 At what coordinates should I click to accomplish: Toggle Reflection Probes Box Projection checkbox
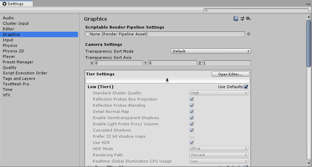click(x=192, y=99)
